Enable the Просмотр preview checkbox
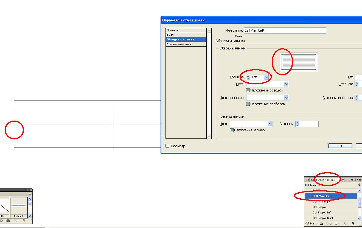Image resolution: width=362 pixels, height=228 pixels. tap(167, 146)
